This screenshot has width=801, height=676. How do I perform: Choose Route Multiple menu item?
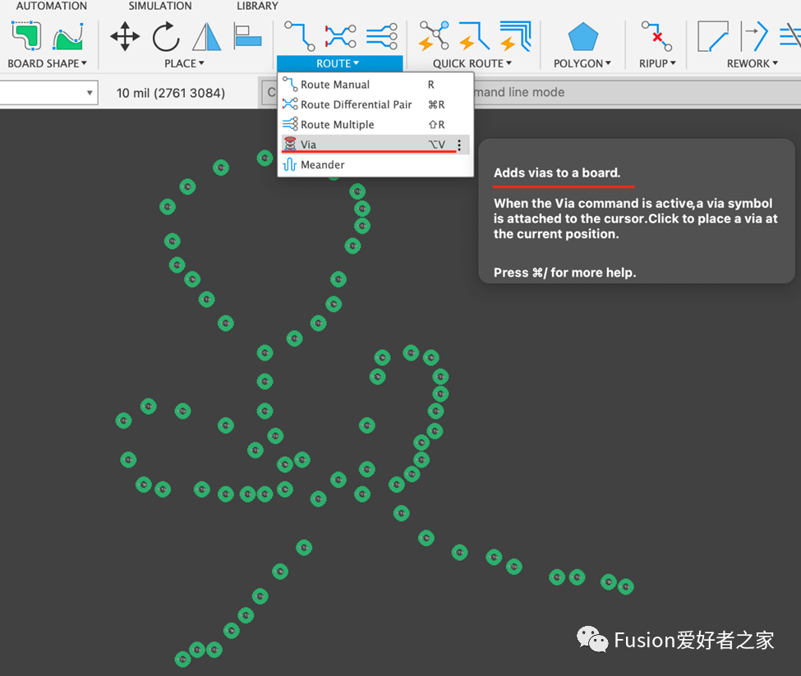pyautogui.click(x=375, y=125)
